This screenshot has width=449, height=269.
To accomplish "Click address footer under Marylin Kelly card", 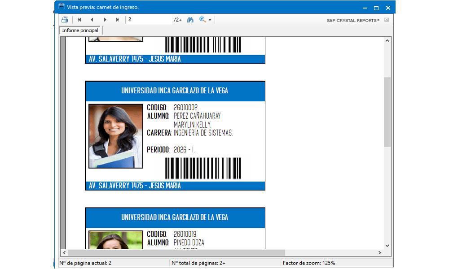I will coord(175,186).
